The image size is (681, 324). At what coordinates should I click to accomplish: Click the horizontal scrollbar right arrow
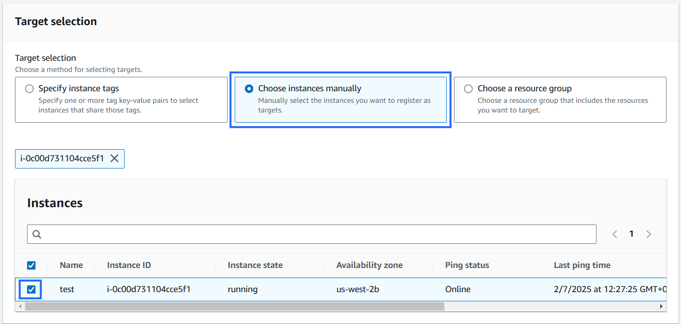coord(661,307)
